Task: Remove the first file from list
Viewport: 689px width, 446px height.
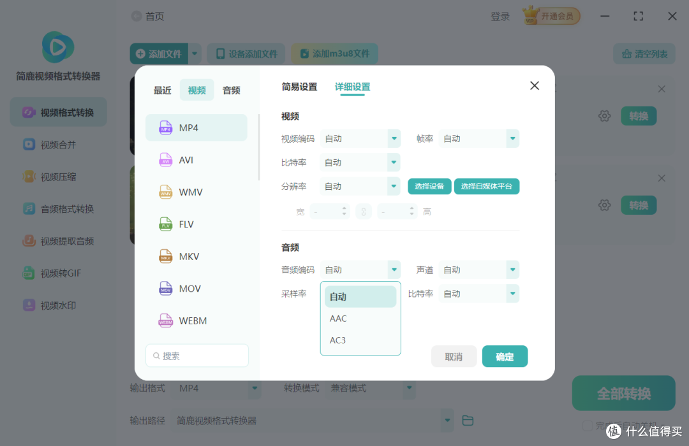Action: [x=662, y=89]
